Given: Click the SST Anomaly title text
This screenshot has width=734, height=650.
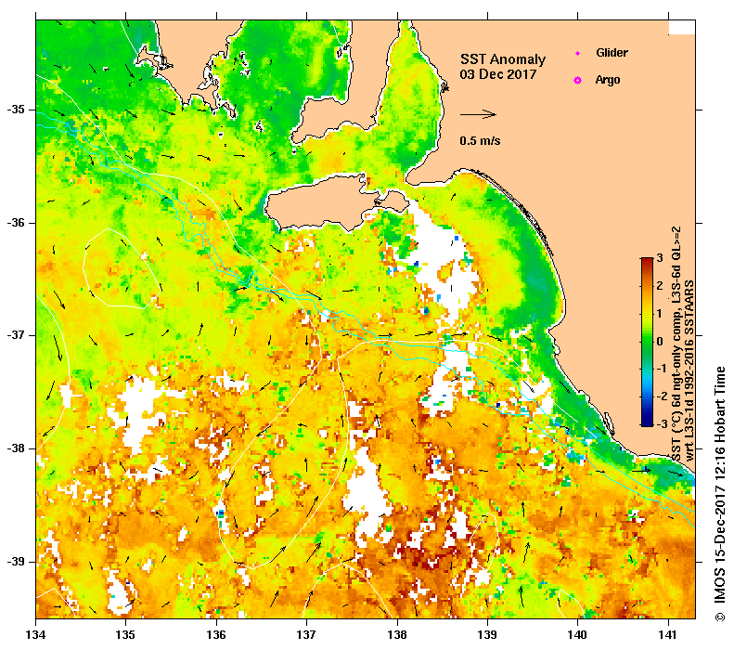Looking at the screenshot, I should (503, 59).
